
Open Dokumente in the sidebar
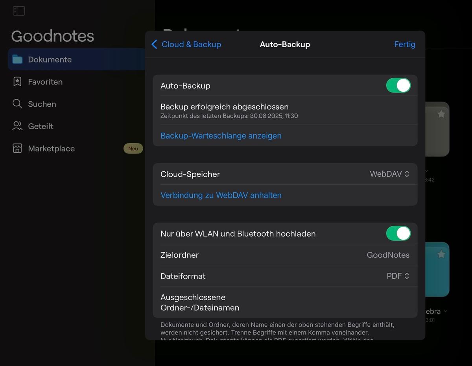click(x=77, y=59)
